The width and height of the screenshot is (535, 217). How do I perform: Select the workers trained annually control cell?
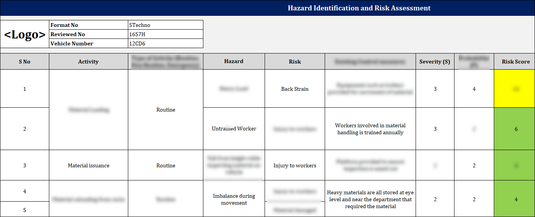370,129
